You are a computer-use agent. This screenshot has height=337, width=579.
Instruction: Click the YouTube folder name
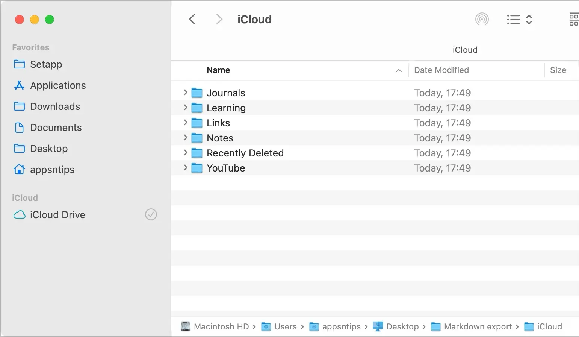point(226,168)
